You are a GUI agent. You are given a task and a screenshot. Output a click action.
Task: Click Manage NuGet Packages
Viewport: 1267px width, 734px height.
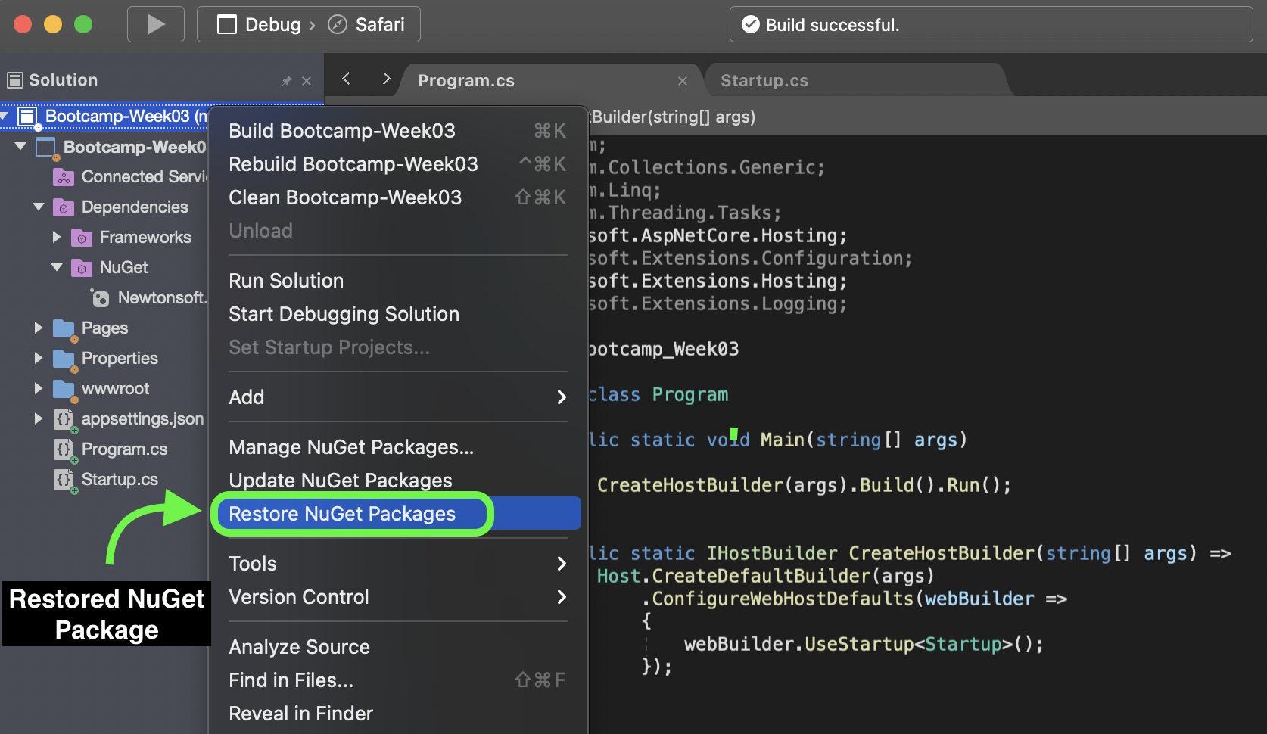351,446
